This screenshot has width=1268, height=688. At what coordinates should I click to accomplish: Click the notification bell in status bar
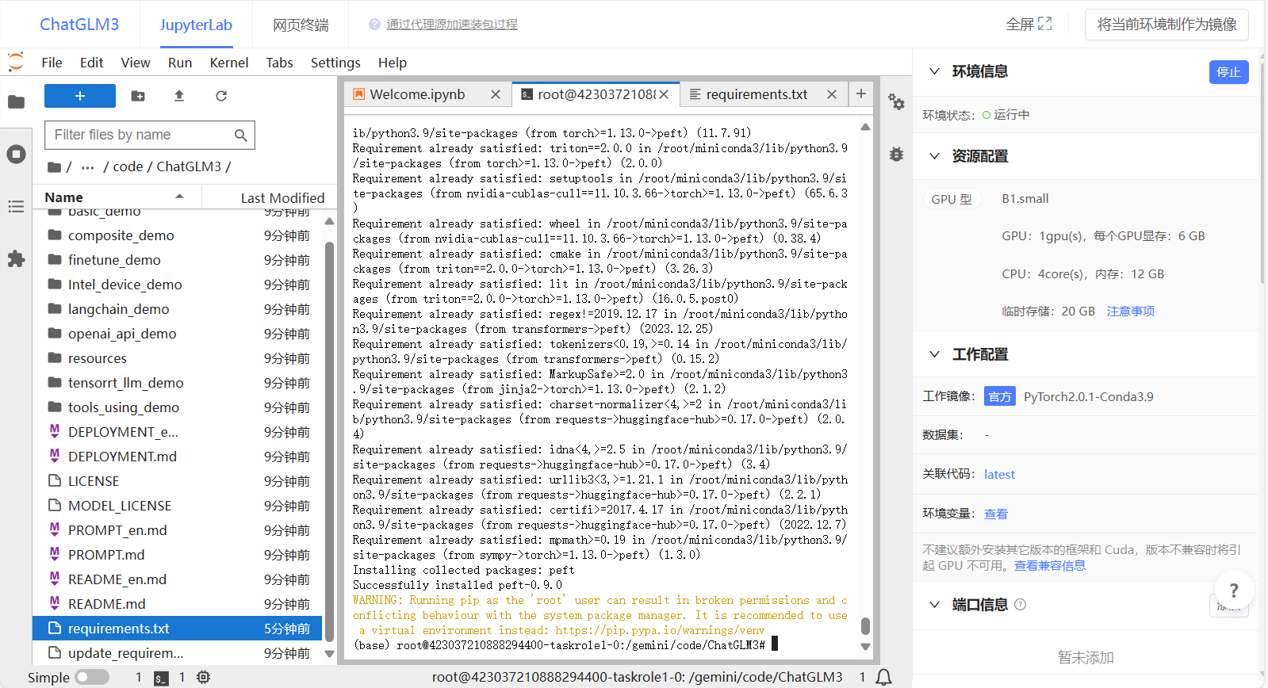click(883, 677)
